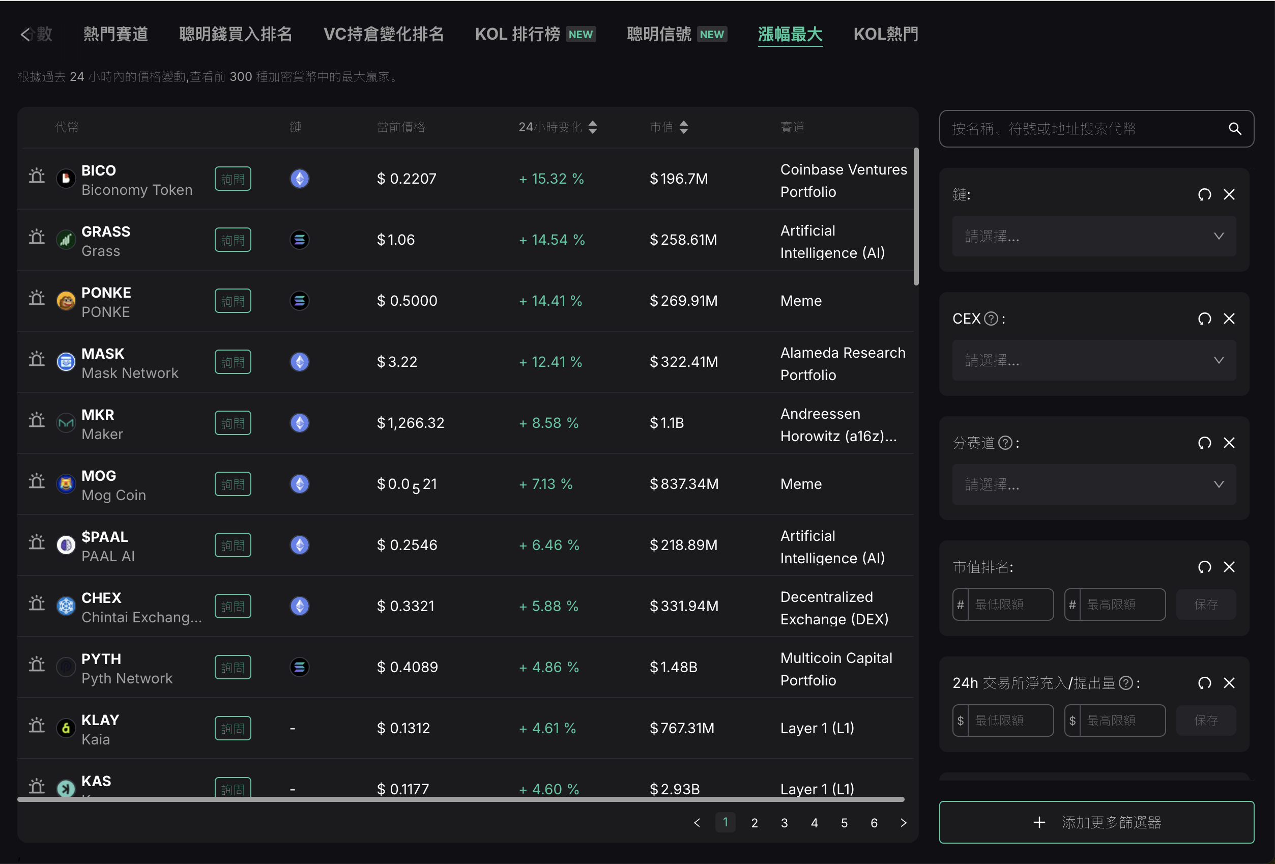Remove the CEX filter with X
Viewport: 1275px width, 864px height.
[1229, 319]
